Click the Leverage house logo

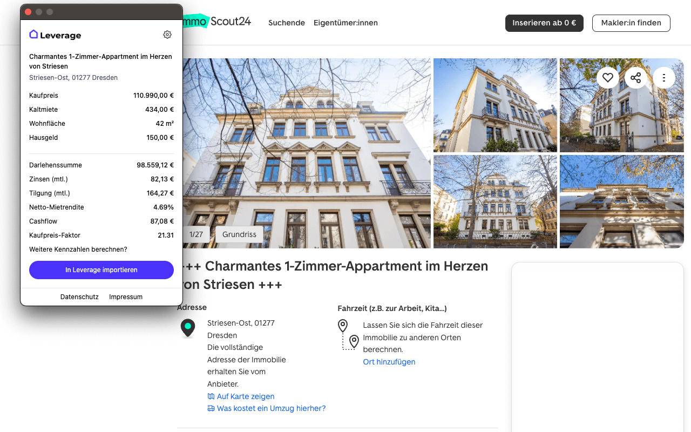tap(33, 34)
